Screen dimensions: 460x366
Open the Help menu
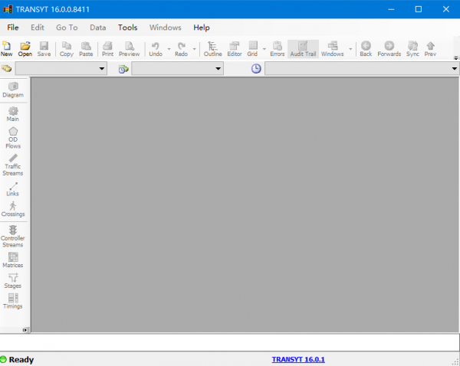coord(201,28)
